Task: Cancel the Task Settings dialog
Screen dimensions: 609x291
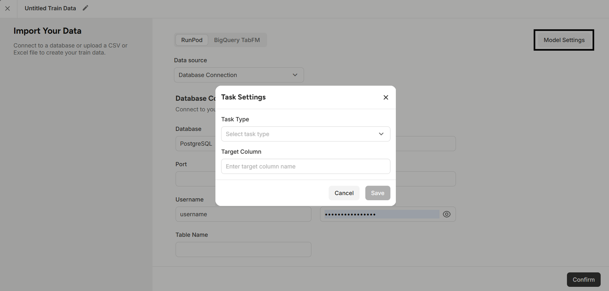Action: pyautogui.click(x=344, y=193)
